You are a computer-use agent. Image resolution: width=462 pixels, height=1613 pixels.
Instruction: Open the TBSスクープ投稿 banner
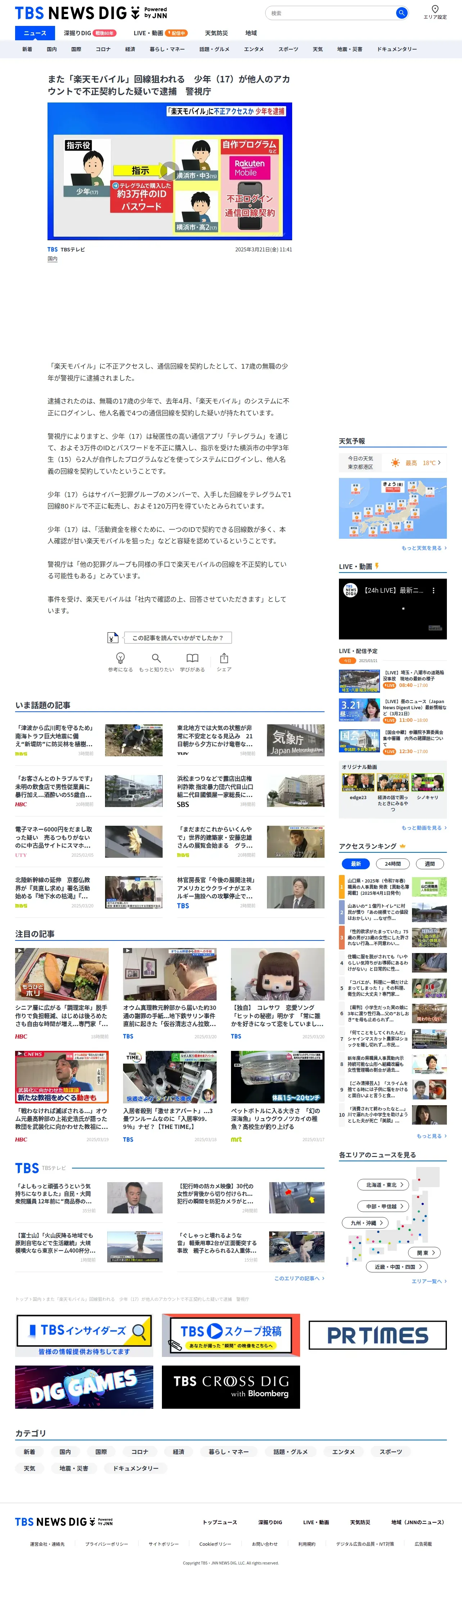[x=231, y=1335]
